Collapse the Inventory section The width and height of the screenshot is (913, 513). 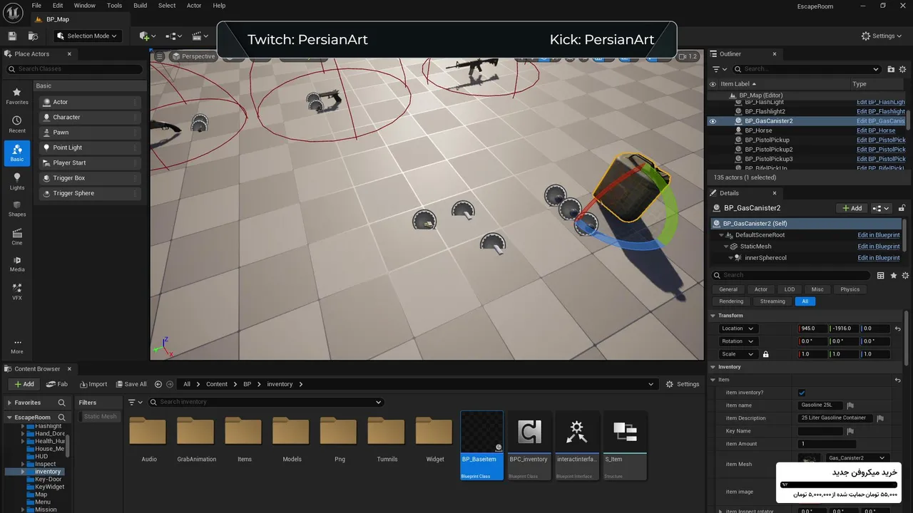point(713,367)
